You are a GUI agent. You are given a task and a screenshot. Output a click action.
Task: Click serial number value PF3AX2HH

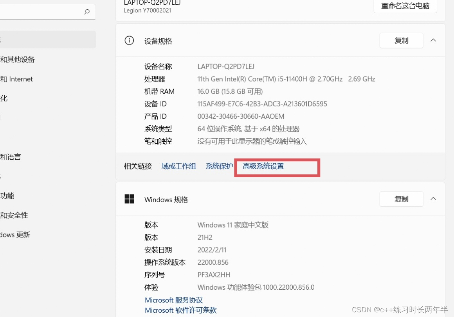[214, 274]
